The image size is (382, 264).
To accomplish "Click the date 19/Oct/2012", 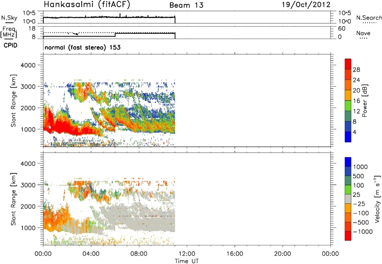I will [x=306, y=5].
